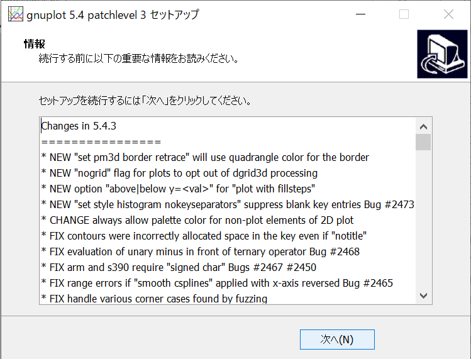
Task: Click the scroll down arrow in the changelog
Action: coord(423,295)
